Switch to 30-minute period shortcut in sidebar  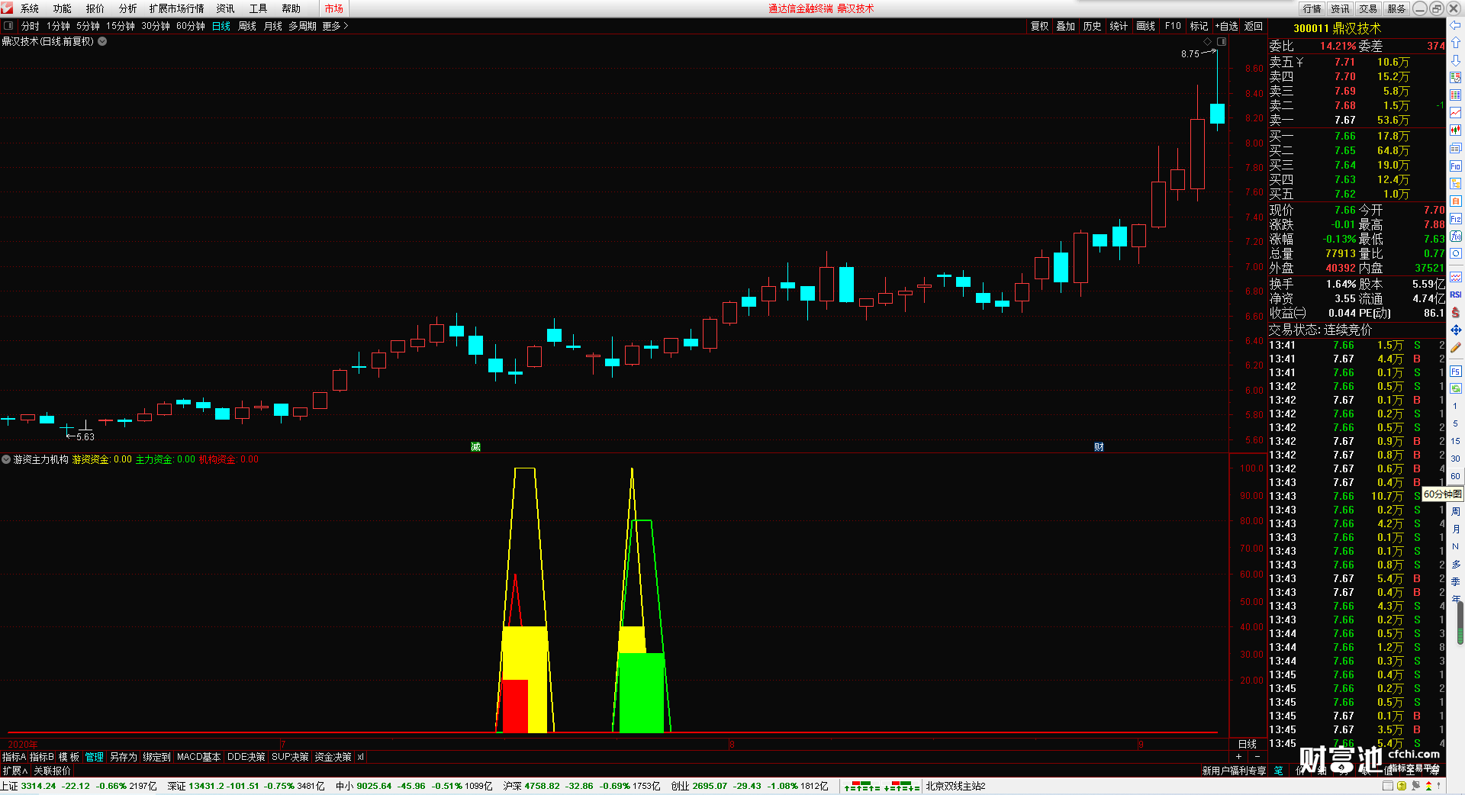tap(1456, 459)
